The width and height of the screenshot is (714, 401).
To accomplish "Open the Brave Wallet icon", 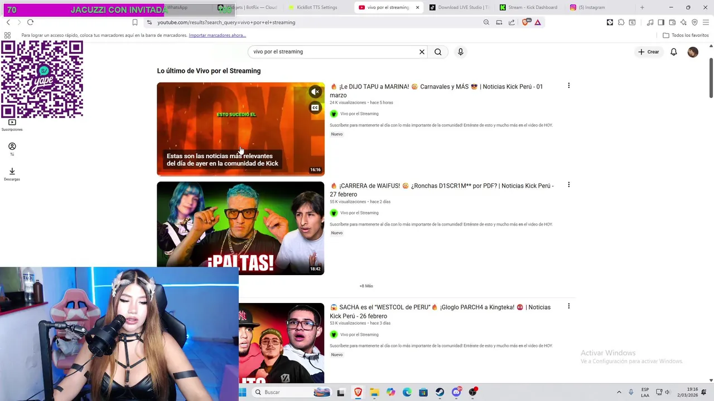I will [672, 22].
